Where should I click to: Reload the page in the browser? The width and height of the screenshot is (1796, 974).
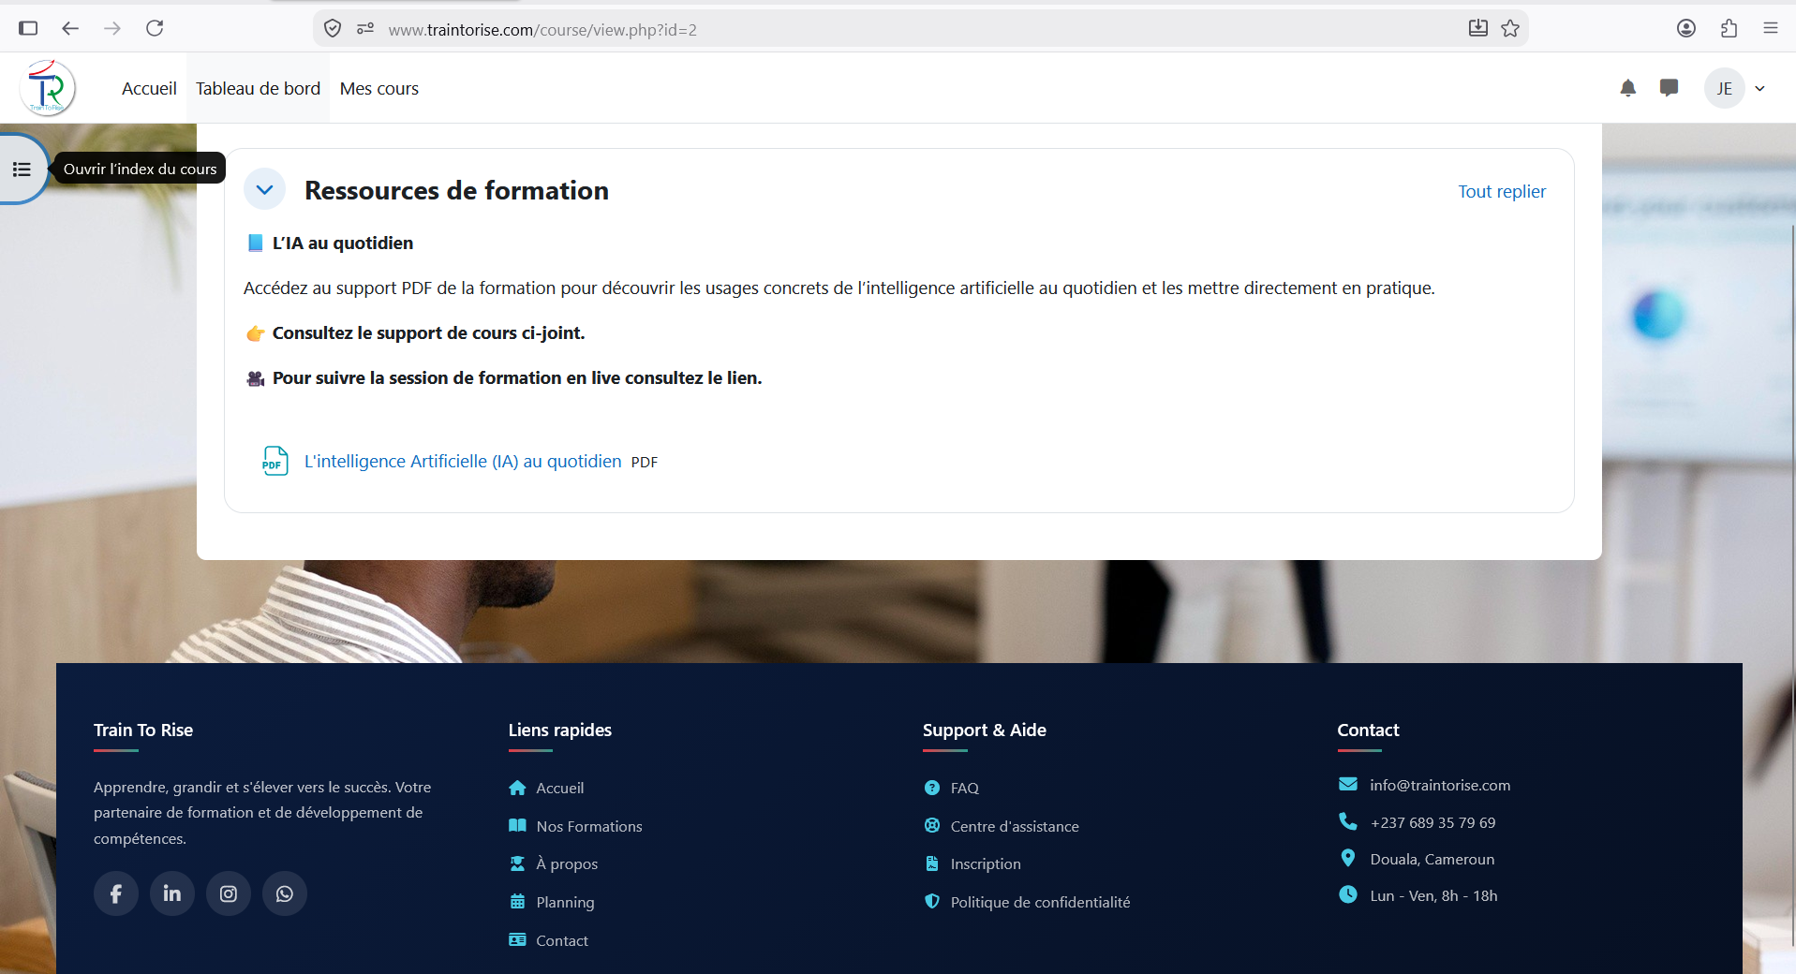pyautogui.click(x=155, y=28)
